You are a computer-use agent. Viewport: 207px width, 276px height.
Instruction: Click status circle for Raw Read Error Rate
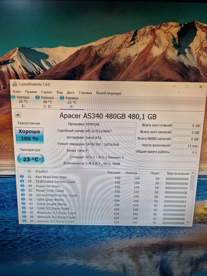click(22, 176)
